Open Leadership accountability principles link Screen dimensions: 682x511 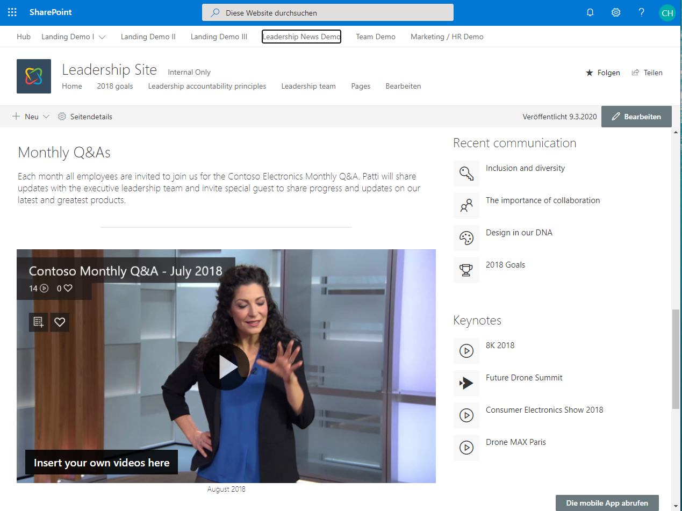207,86
